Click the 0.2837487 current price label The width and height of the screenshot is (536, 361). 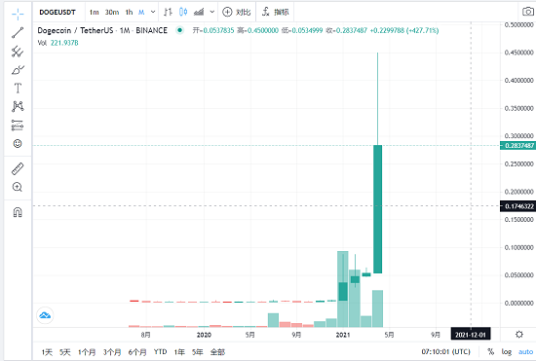pos(517,145)
